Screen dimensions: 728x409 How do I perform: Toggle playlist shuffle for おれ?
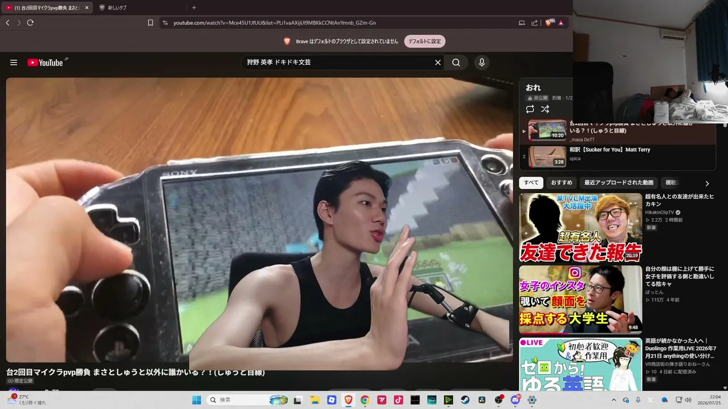pos(545,109)
